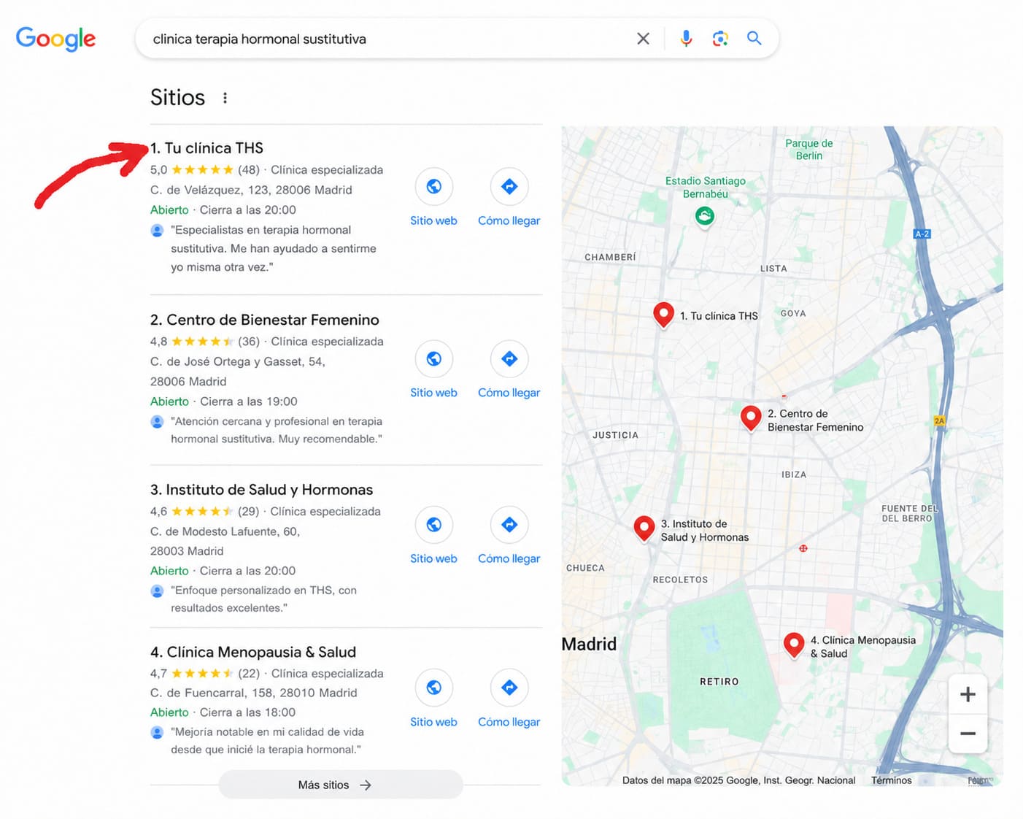
Task: Start voice search with the microphone icon
Action: (686, 39)
